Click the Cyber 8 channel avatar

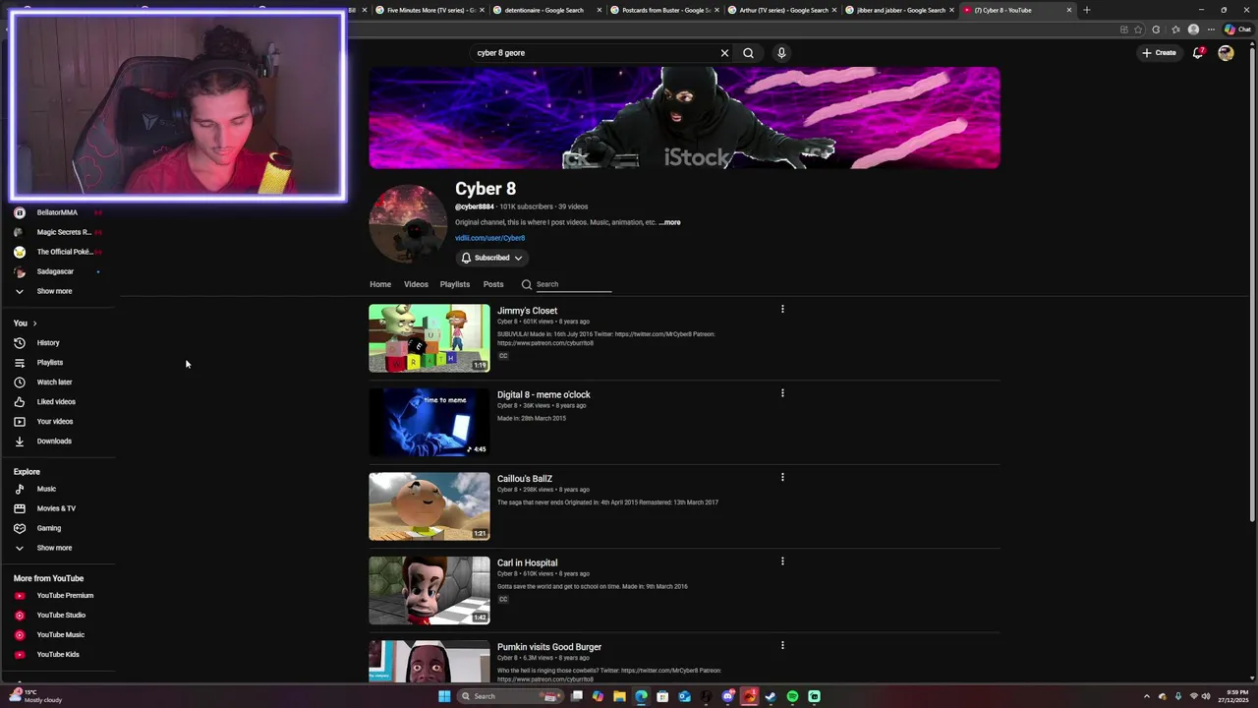point(408,223)
